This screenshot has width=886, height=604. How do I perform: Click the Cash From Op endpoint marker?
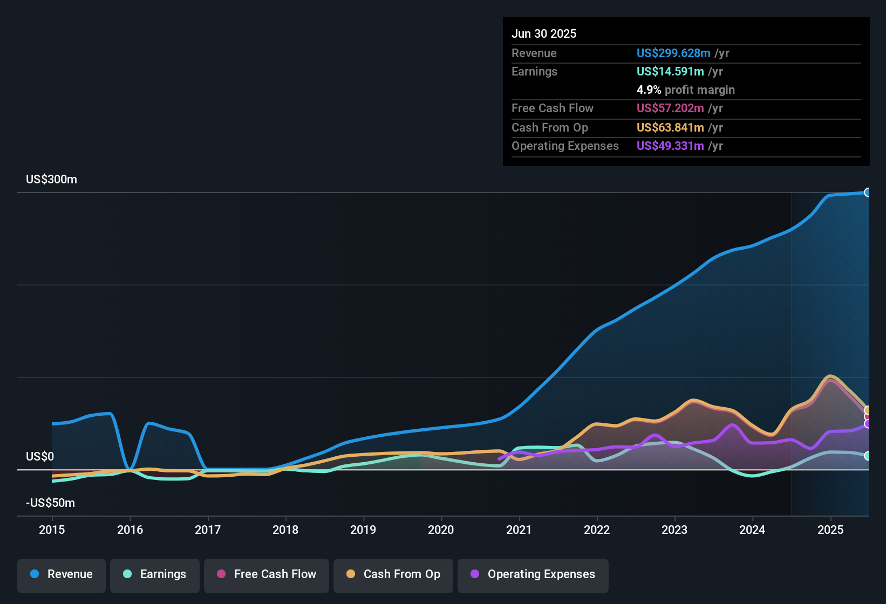[x=868, y=410]
